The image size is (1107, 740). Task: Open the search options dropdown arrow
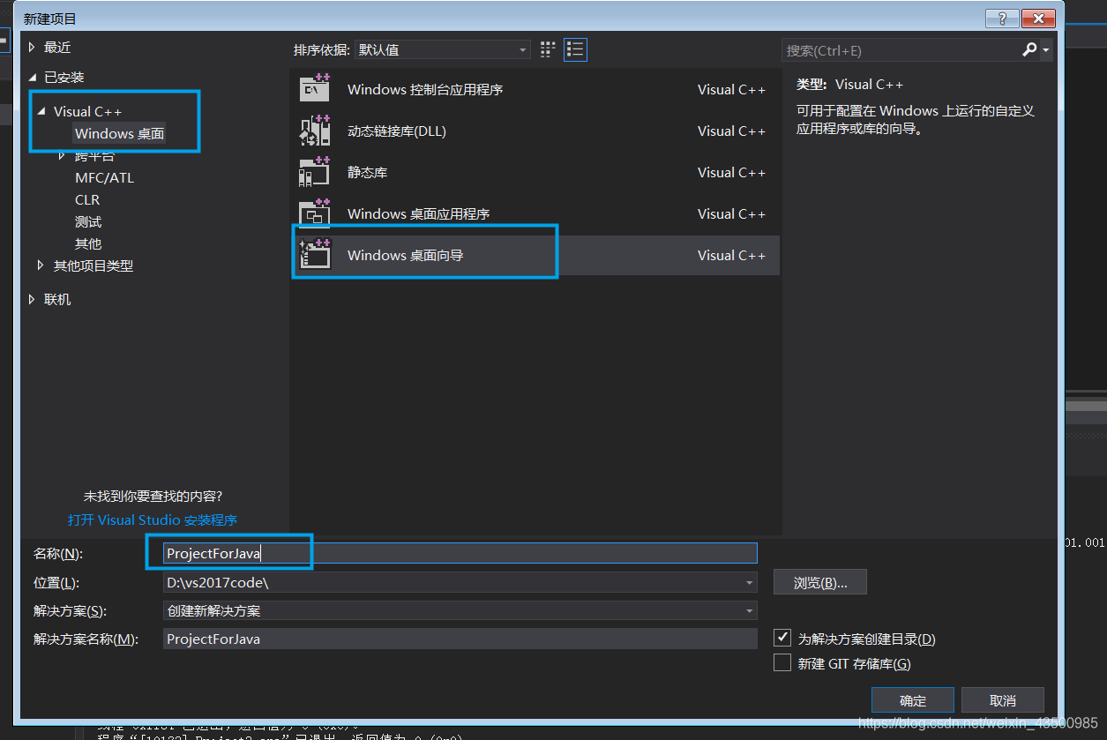(x=1046, y=50)
